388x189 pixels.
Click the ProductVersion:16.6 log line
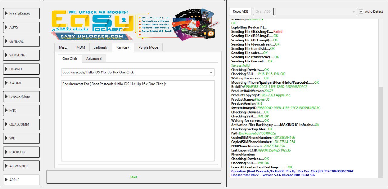click(247, 104)
